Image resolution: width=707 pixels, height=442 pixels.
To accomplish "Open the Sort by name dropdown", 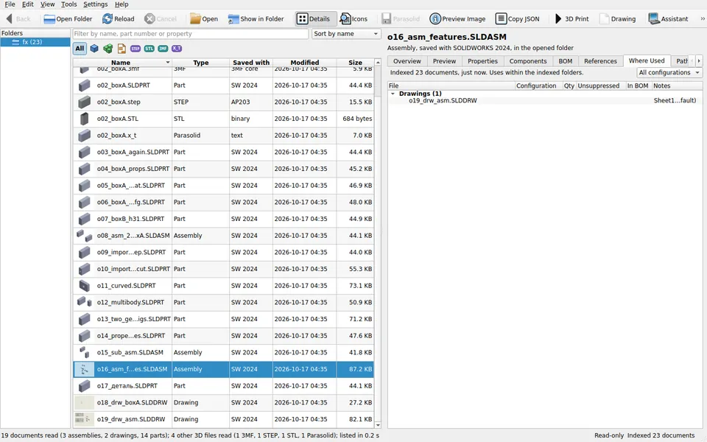I will coord(346,34).
